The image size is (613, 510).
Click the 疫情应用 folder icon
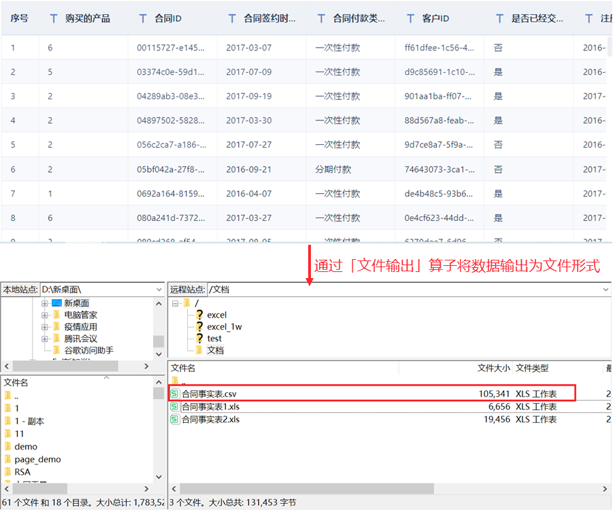pos(56,326)
